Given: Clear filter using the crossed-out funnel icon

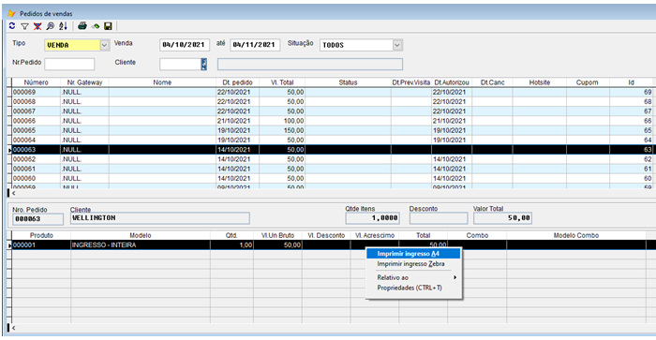Looking at the screenshot, I should tap(37, 26).
